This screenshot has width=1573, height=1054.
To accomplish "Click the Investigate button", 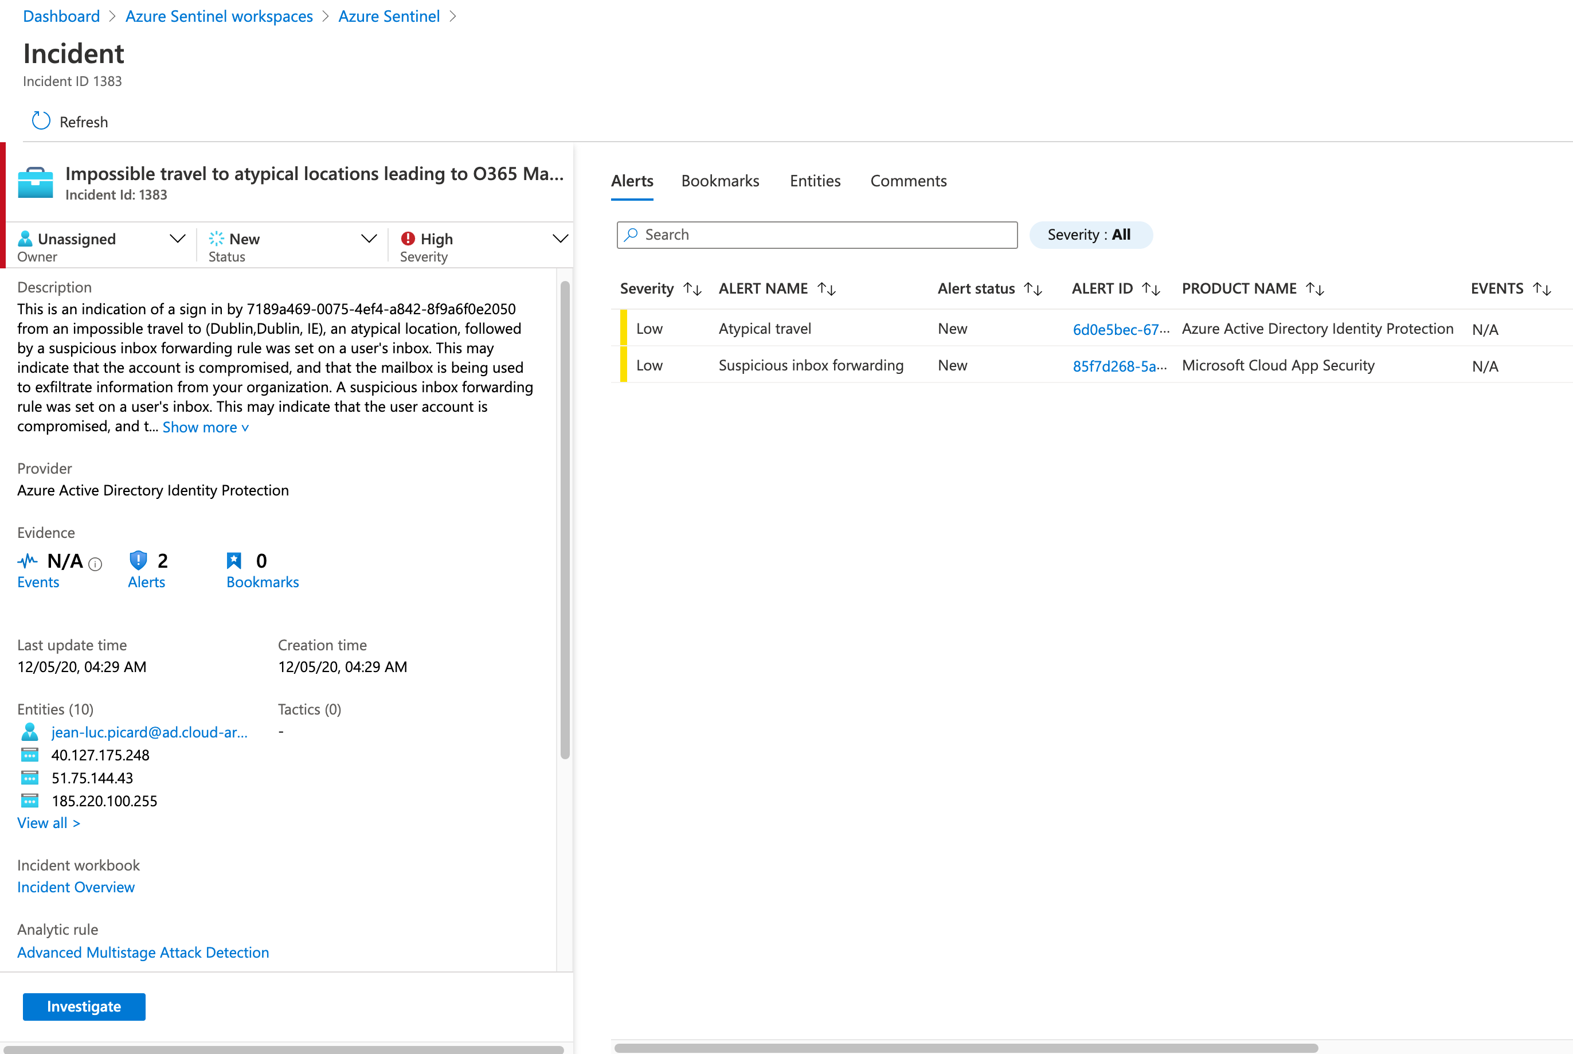I will point(84,1006).
